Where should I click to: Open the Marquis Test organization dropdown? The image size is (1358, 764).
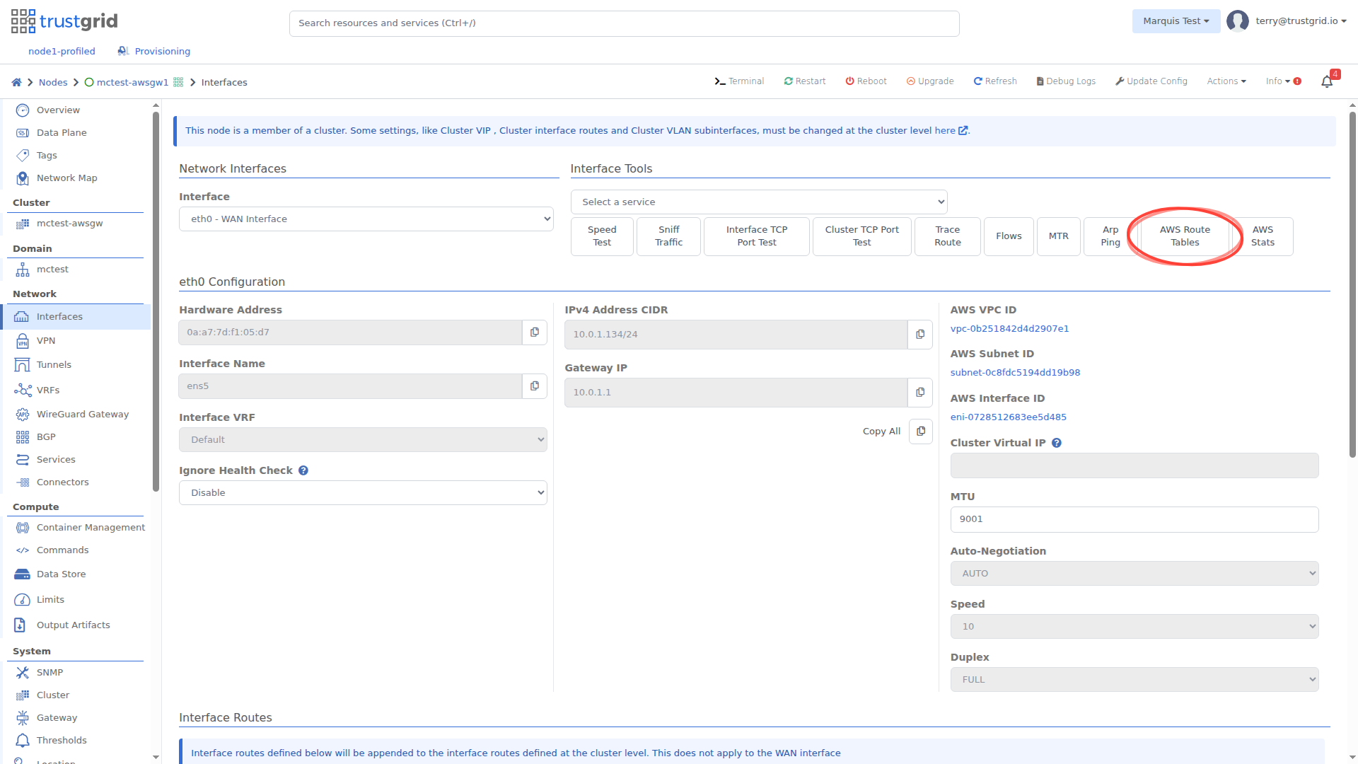[1176, 21]
